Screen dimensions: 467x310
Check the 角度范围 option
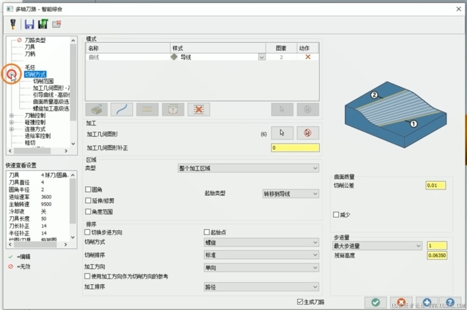pyautogui.click(x=88, y=212)
